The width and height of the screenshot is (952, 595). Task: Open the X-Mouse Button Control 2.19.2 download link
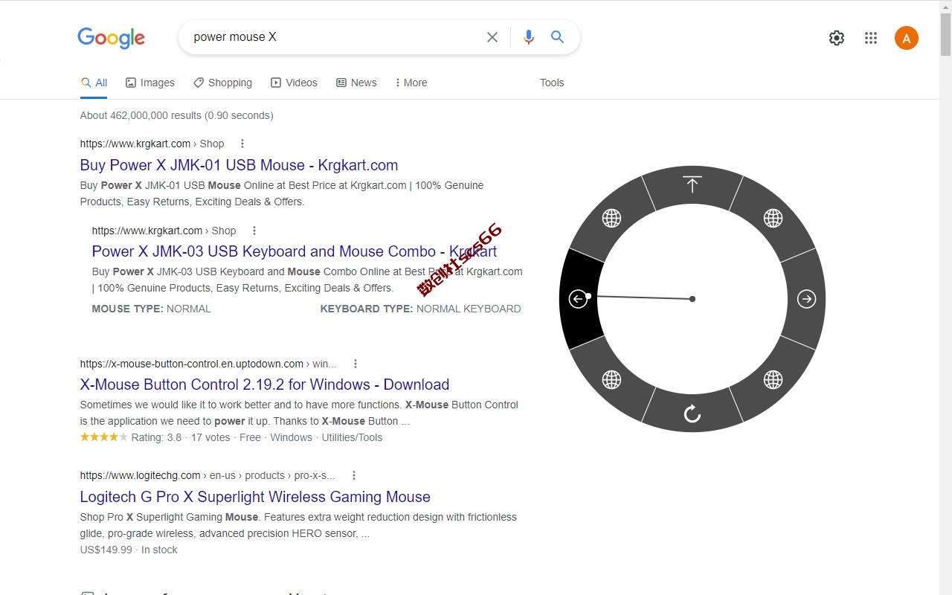(x=265, y=385)
